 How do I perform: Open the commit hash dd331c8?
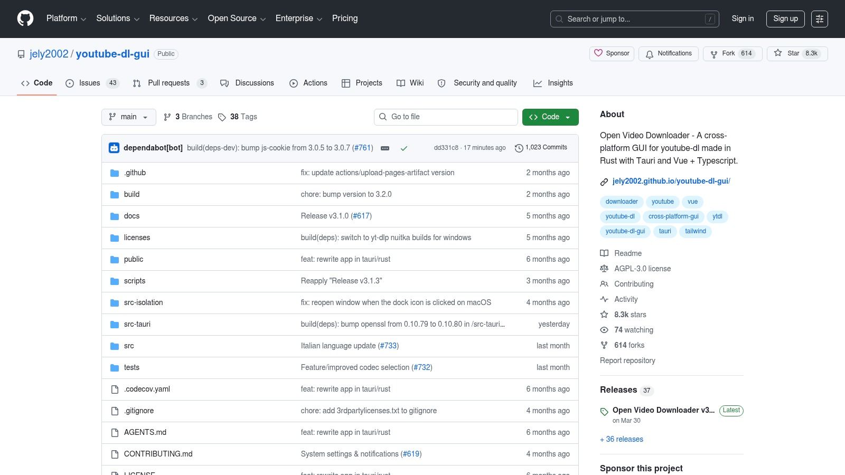(x=446, y=148)
